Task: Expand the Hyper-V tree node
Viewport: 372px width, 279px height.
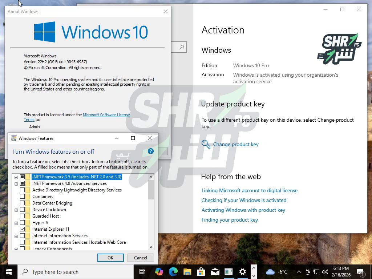Action: [16, 223]
